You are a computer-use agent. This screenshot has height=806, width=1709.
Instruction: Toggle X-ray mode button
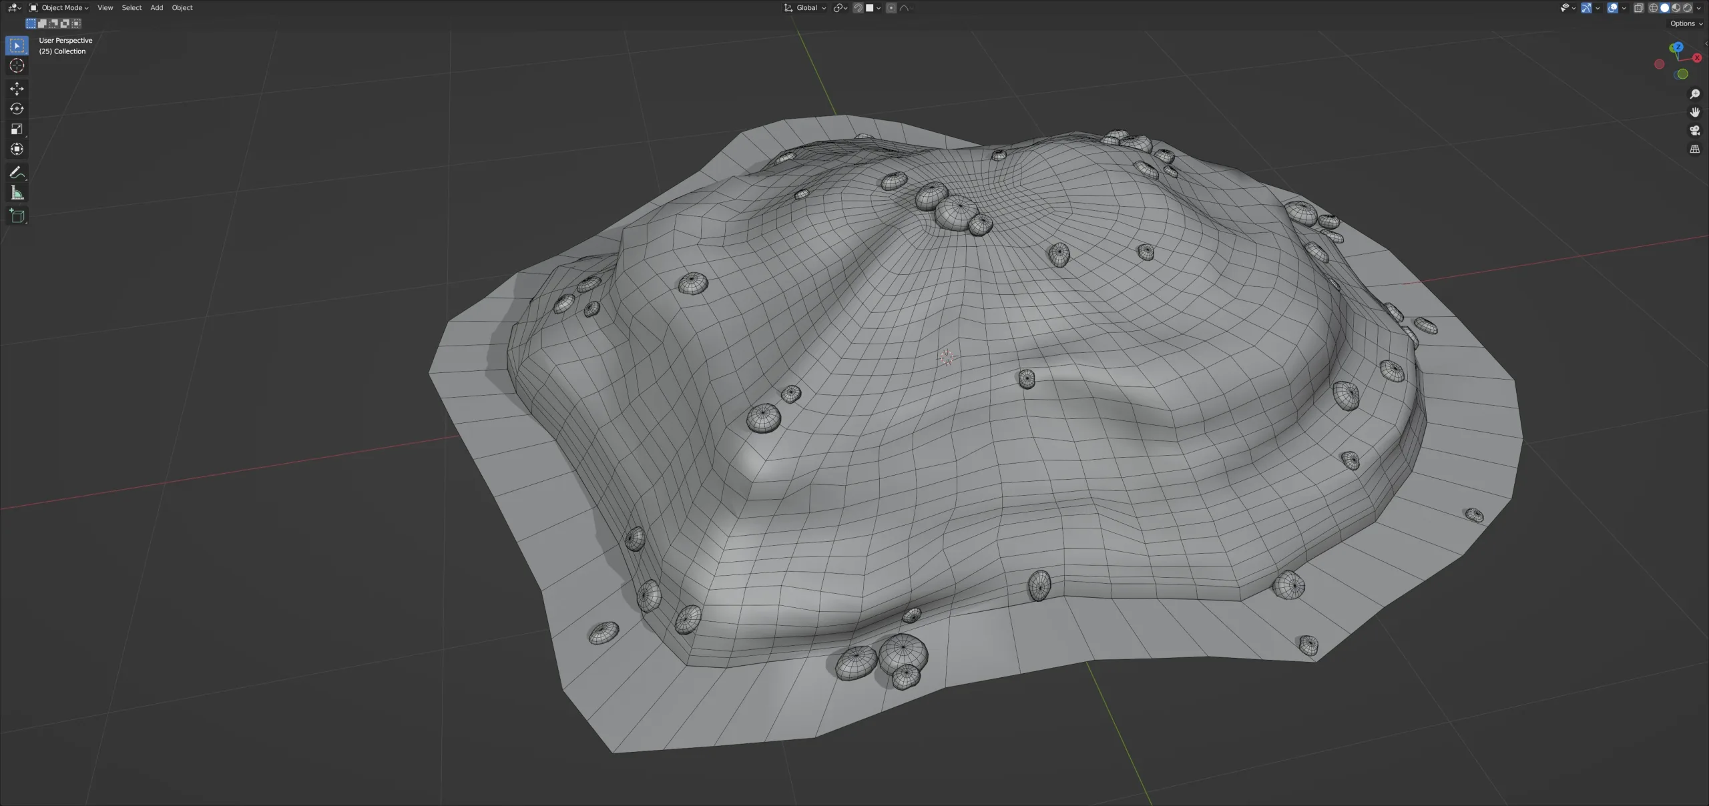(1639, 8)
